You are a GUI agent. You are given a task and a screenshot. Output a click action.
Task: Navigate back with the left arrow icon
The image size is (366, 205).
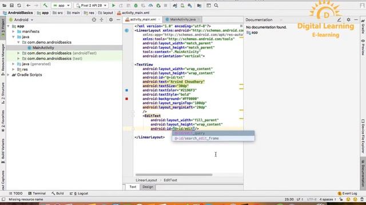28,5
